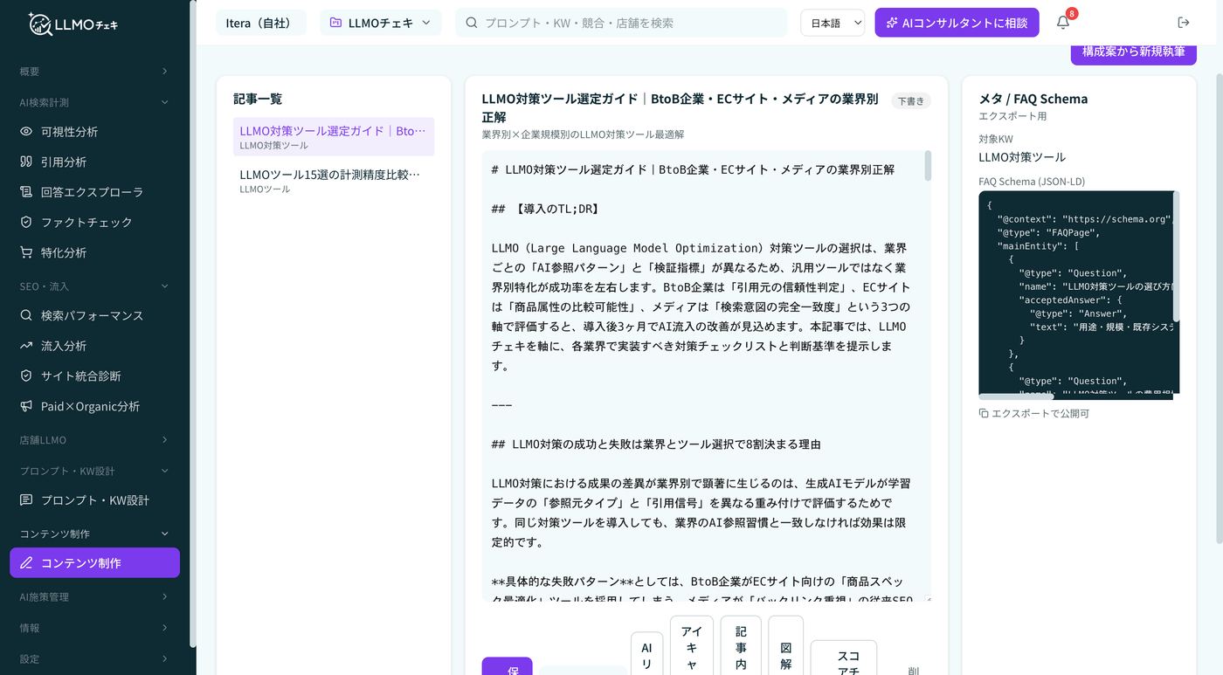Click the megaphone icon beside Paid×Organic分析
This screenshot has height=675, width=1223.
(26, 406)
